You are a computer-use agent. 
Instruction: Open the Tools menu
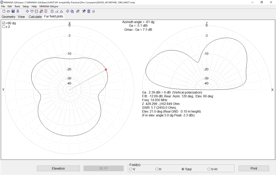[x=17, y=6]
